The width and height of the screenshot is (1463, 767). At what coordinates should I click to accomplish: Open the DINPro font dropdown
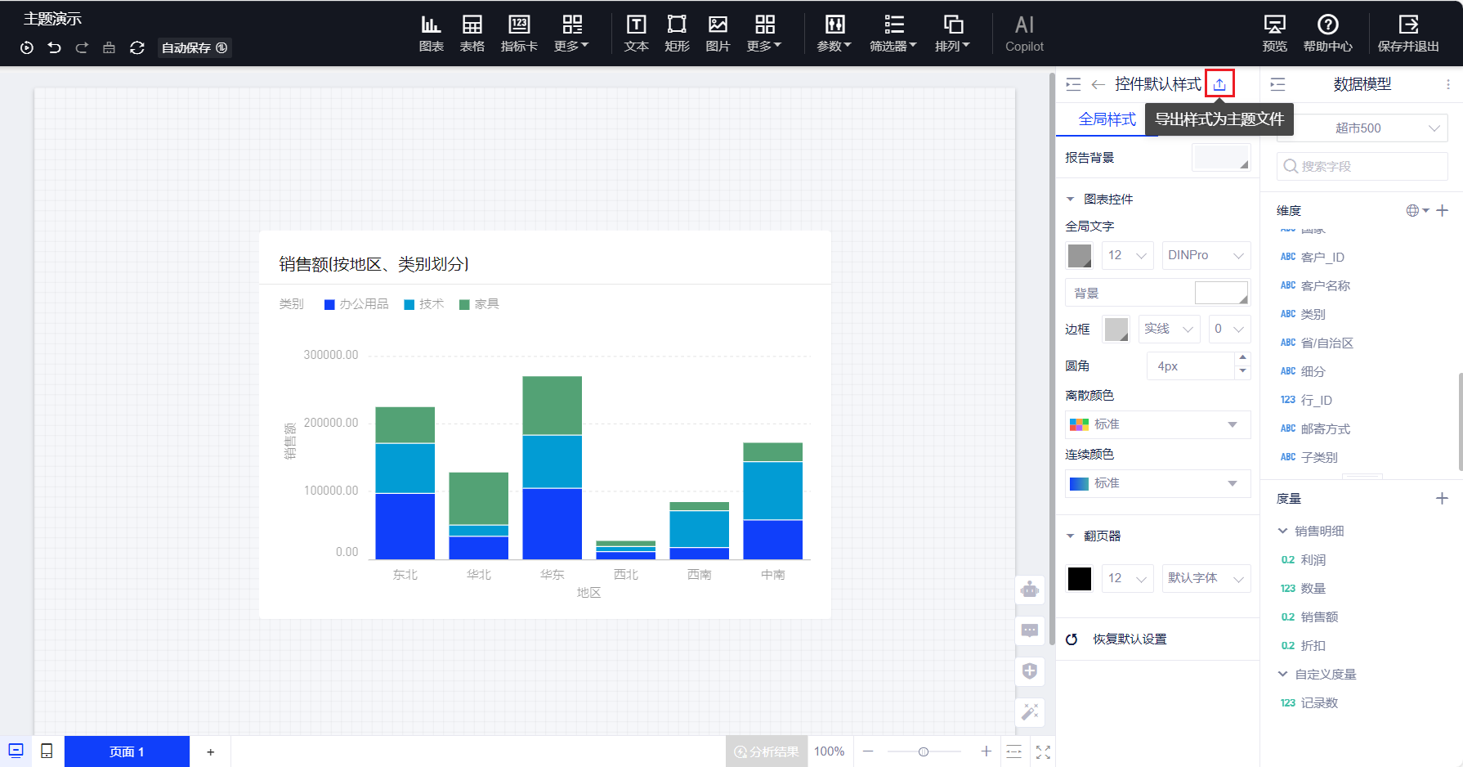click(1206, 255)
